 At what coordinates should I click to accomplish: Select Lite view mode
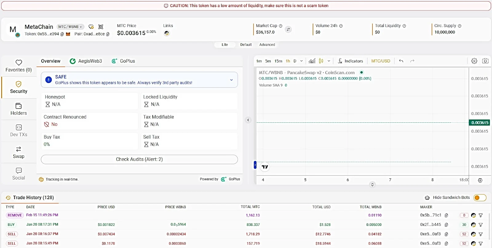pyautogui.click(x=225, y=45)
